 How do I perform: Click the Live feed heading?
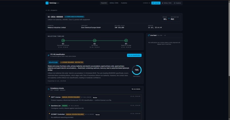(x=153, y=35)
